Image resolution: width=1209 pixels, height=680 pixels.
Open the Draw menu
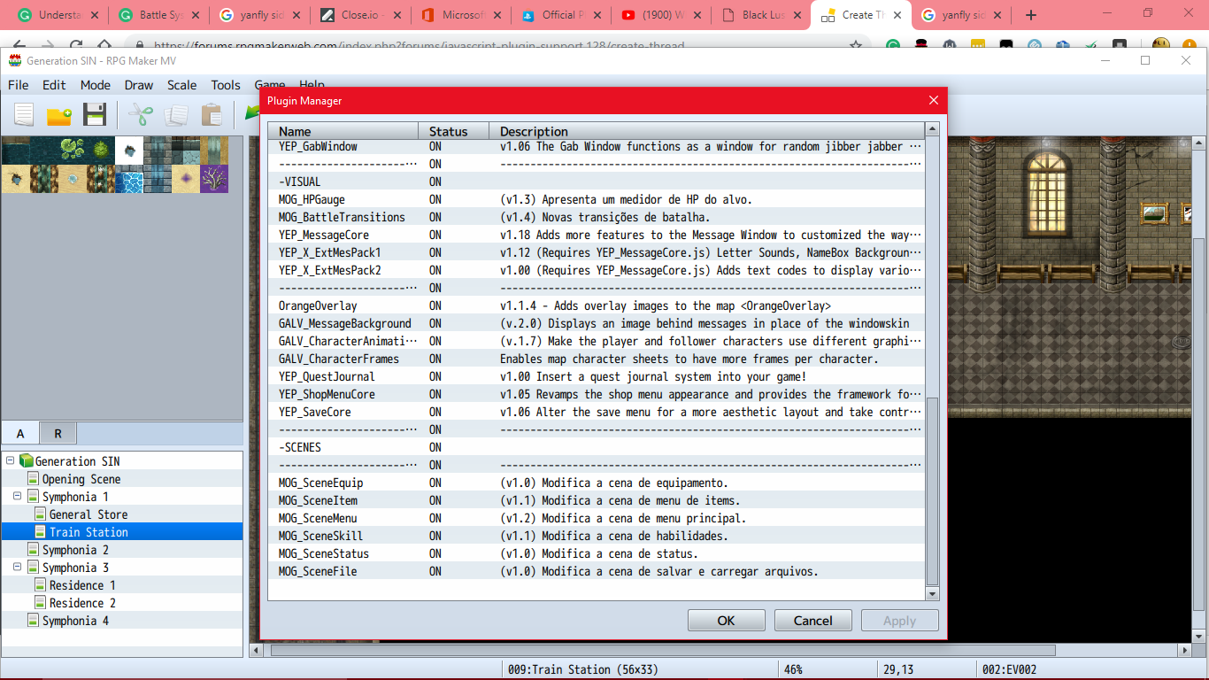(x=139, y=85)
